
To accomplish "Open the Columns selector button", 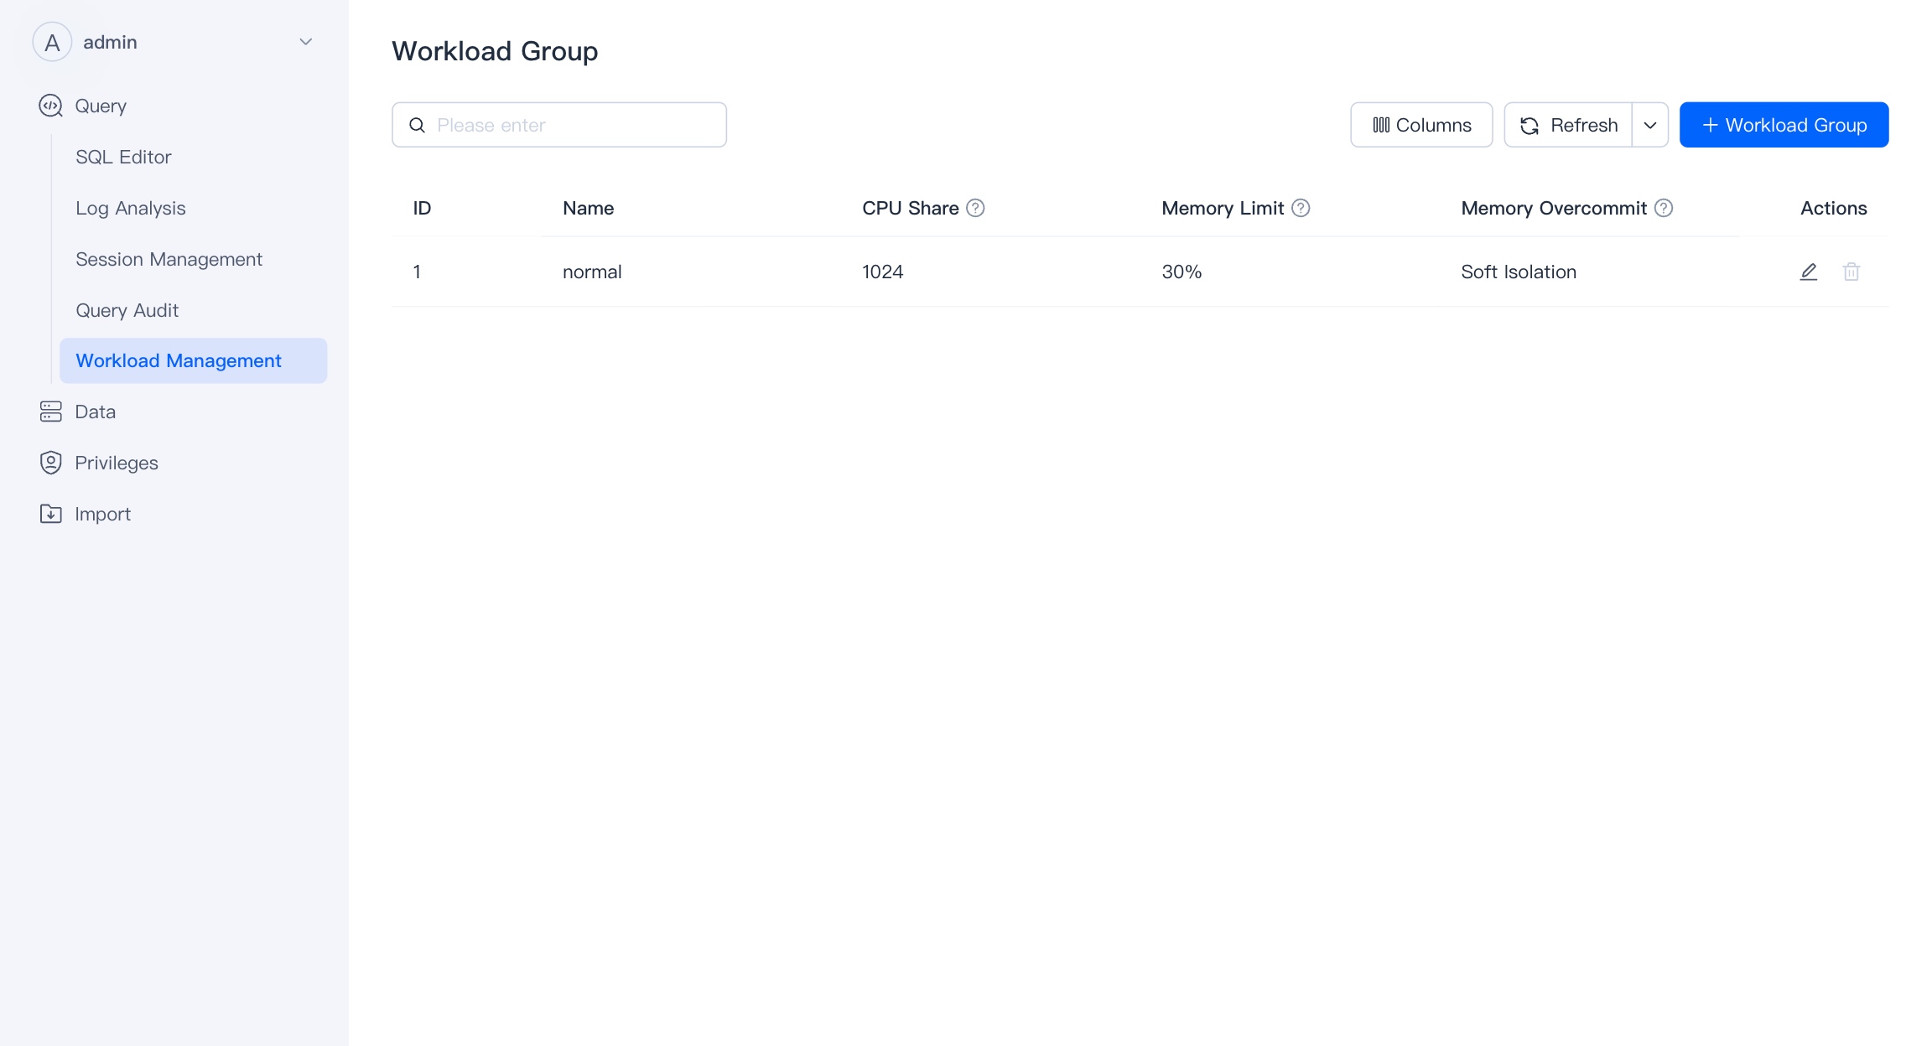I will pyautogui.click(x=1420, y=125).
